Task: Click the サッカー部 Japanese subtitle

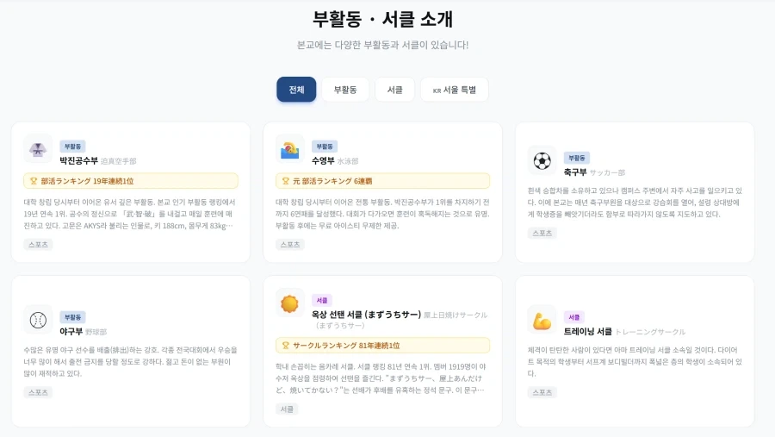Action: tap(607, 172)
